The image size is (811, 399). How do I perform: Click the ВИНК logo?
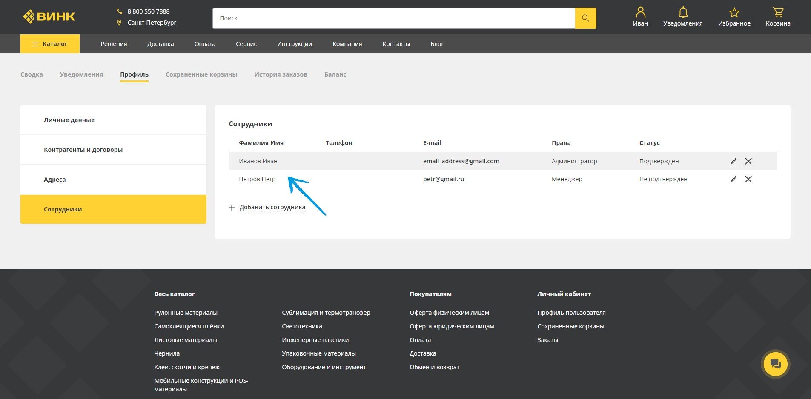49,17
